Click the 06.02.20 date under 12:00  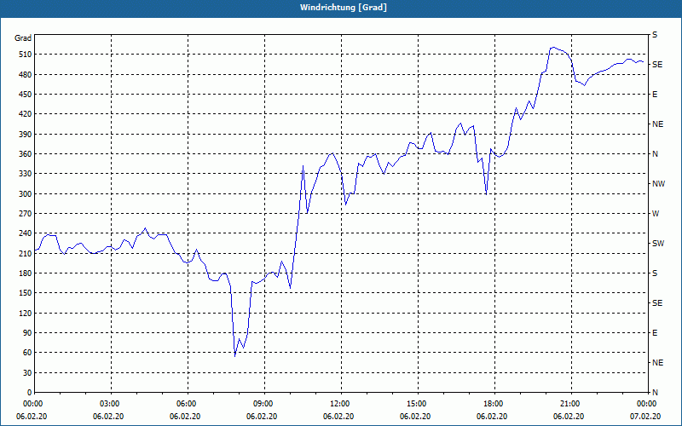[338, 417]
